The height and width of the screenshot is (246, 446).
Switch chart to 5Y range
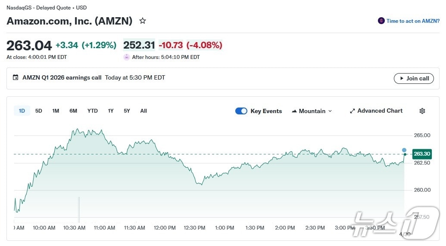127,111
